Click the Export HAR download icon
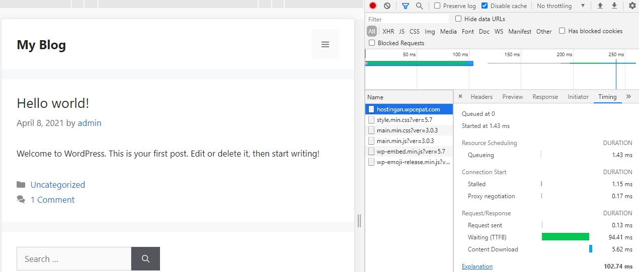The image size is (639, 272). coord(614,6)
